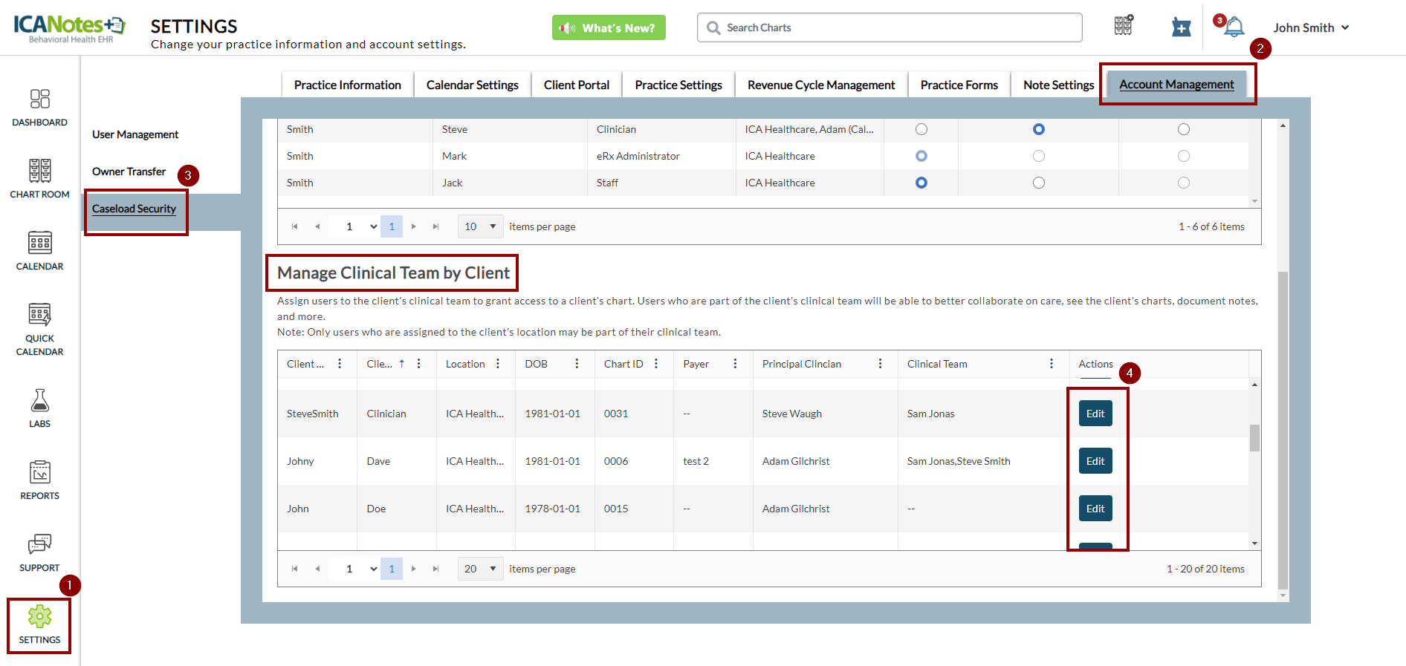Select last radio option for Jack Smith
The width and height of the screenshot is (1406, 666).
1184,183
